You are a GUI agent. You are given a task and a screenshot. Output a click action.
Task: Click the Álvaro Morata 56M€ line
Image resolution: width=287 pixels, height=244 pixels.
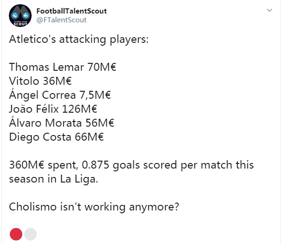62,123
